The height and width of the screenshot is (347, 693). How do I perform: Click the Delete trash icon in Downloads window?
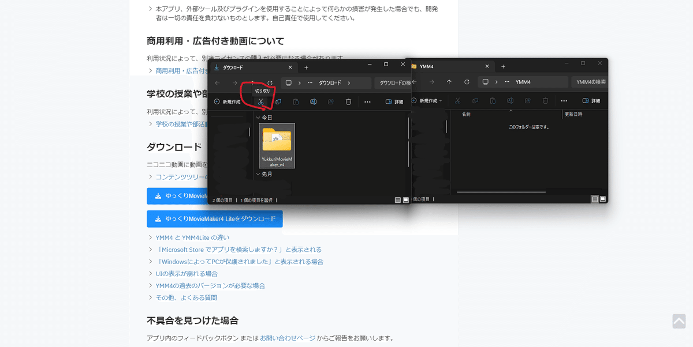tap(348, 101)
